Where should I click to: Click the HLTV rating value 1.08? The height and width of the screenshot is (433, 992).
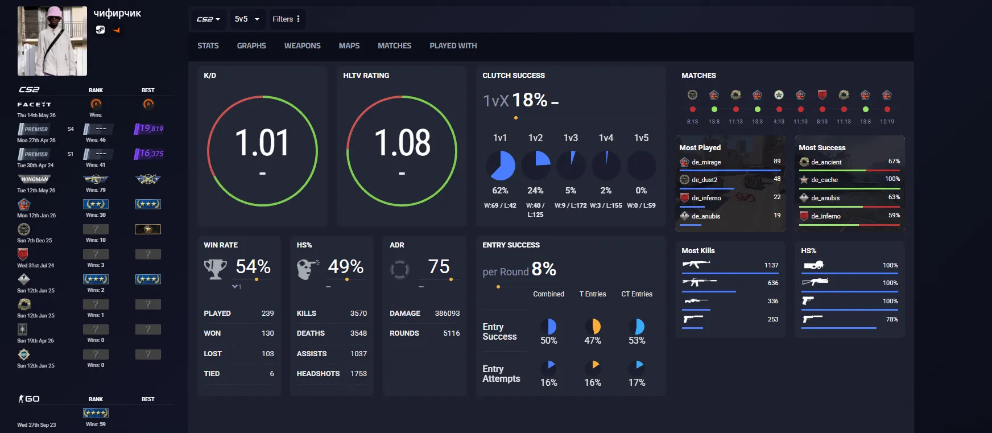[402, 143]
